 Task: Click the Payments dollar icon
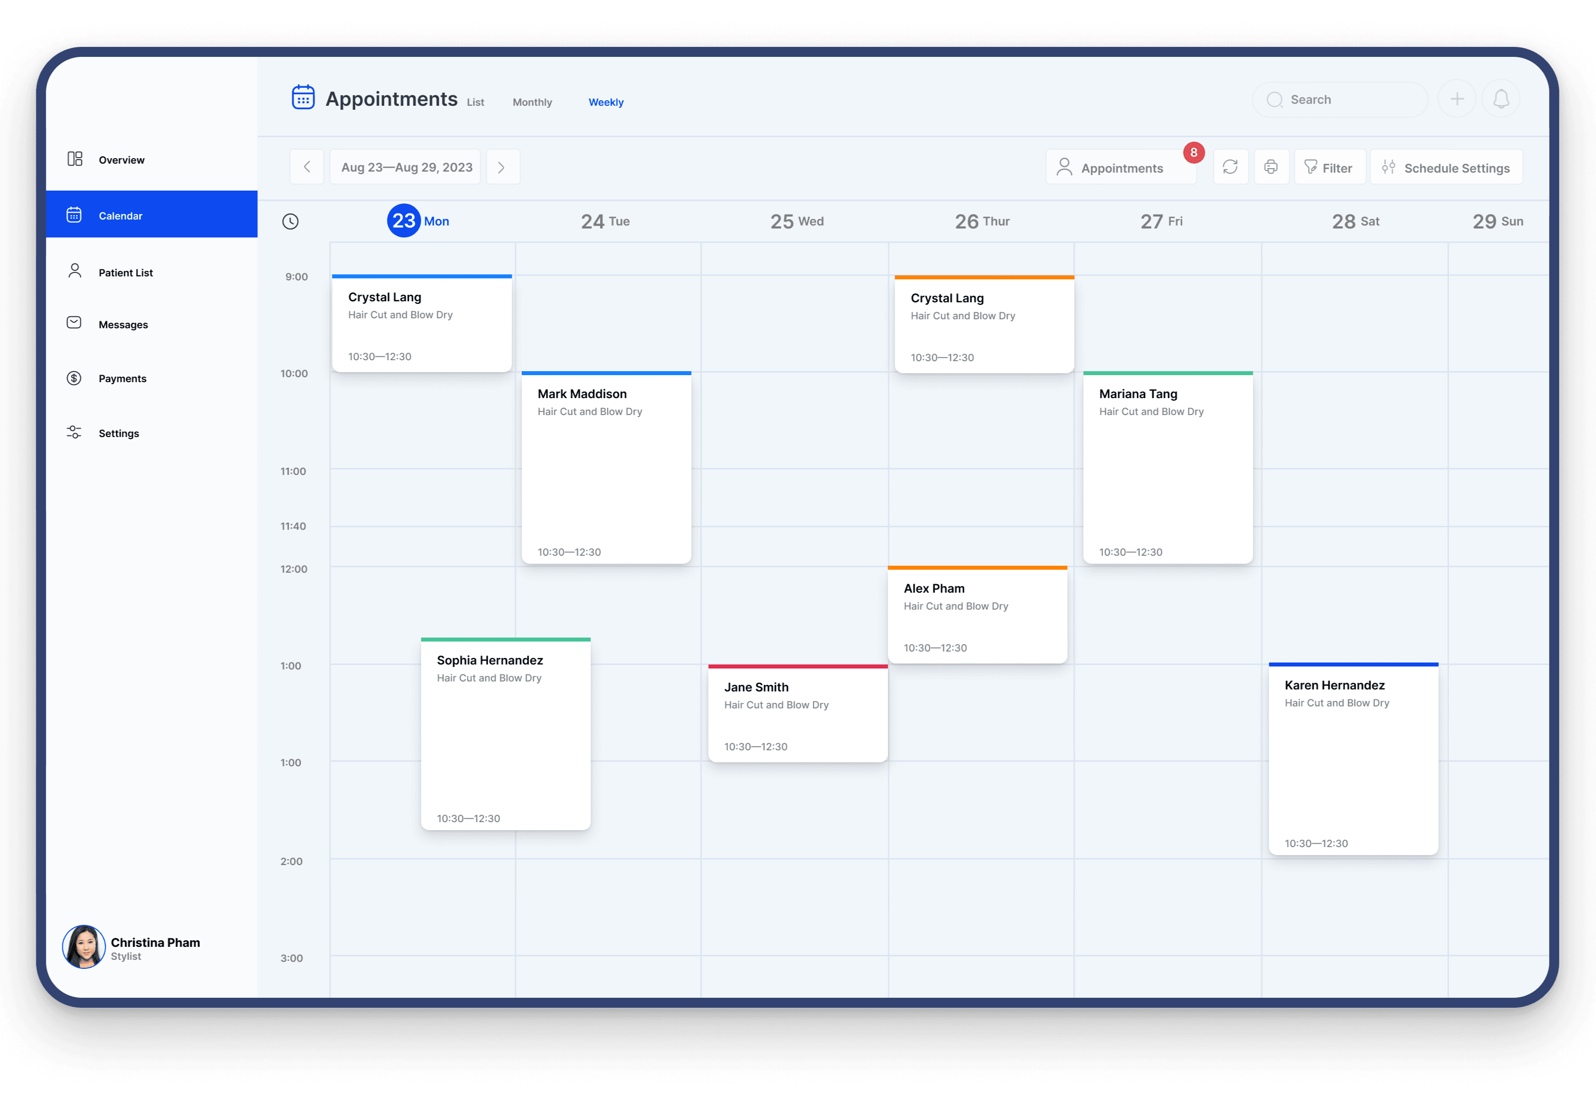[x=74, y=378]
